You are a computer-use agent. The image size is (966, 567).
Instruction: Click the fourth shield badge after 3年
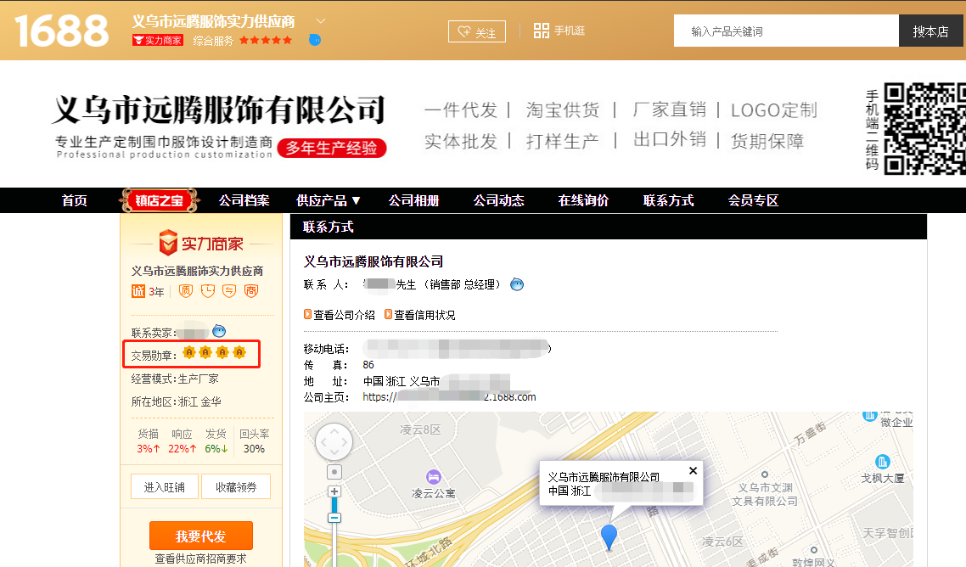click(251, 291)
